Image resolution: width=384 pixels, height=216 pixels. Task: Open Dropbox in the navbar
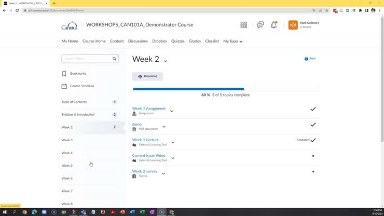[159, 41]
